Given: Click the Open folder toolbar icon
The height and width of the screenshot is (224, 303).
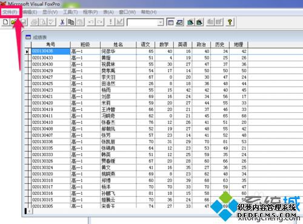Looking at the screenshot, I should [14, 22].
